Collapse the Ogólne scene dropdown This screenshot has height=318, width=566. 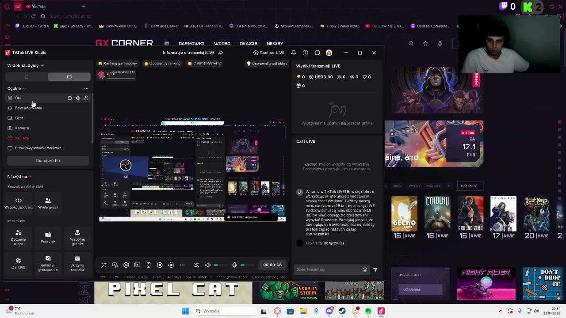16,88
